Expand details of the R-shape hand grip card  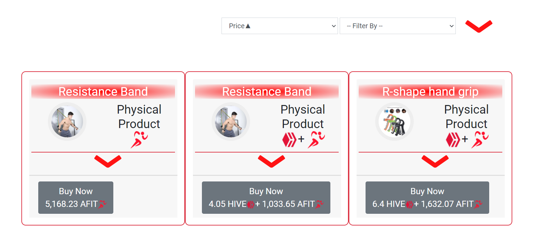435,161
